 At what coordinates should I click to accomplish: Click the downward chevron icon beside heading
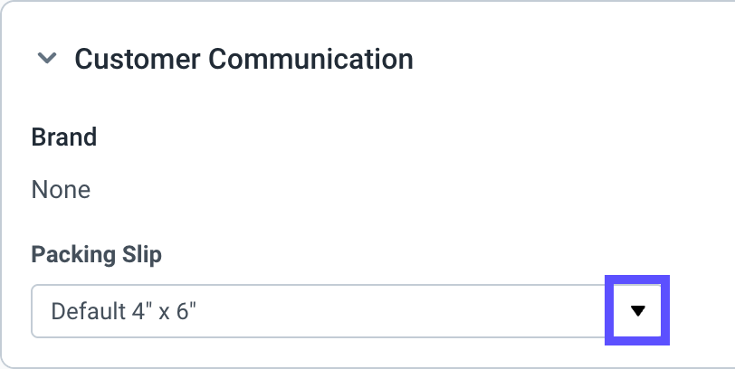click(x=44, y=59)
